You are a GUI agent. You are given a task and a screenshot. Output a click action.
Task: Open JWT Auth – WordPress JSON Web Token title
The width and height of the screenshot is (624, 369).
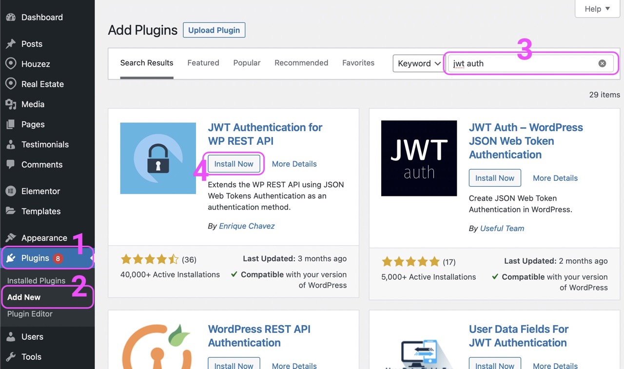point(526,141)
